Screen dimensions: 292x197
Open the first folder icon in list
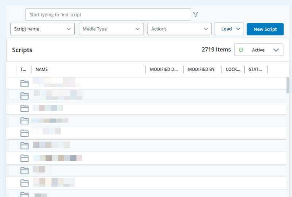pos(24,84)
